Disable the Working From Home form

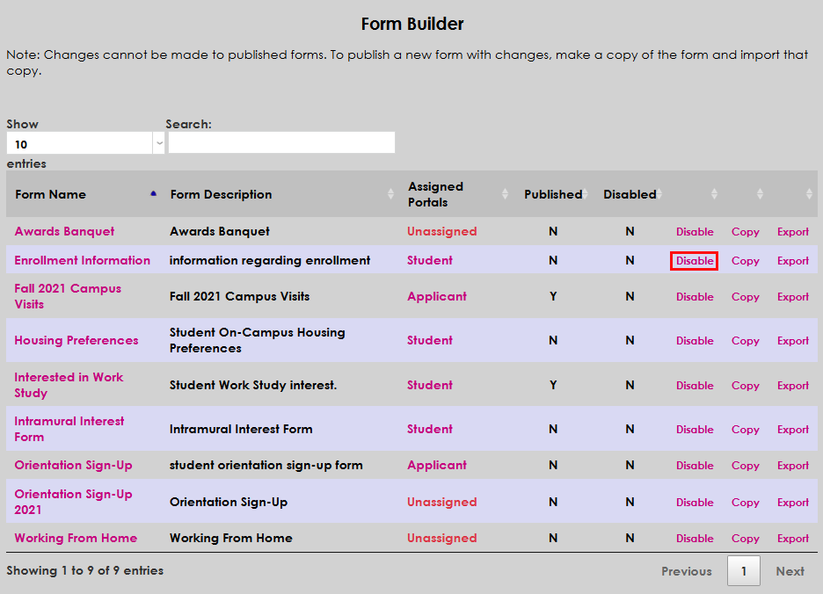coord(695,538)
